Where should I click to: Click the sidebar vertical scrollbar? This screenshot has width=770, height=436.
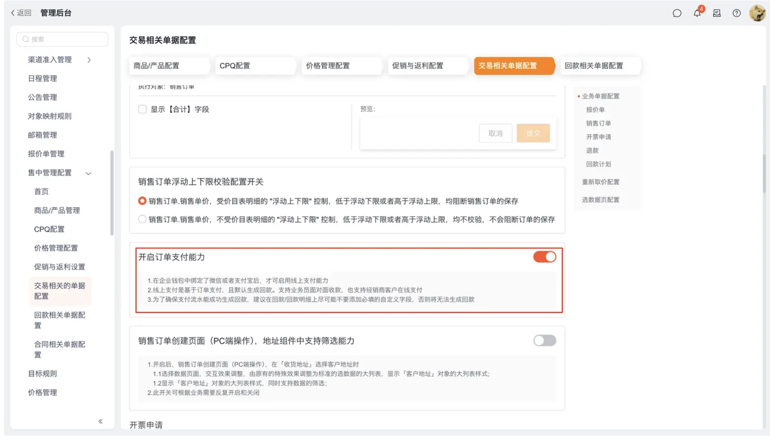tap(112, 193)
